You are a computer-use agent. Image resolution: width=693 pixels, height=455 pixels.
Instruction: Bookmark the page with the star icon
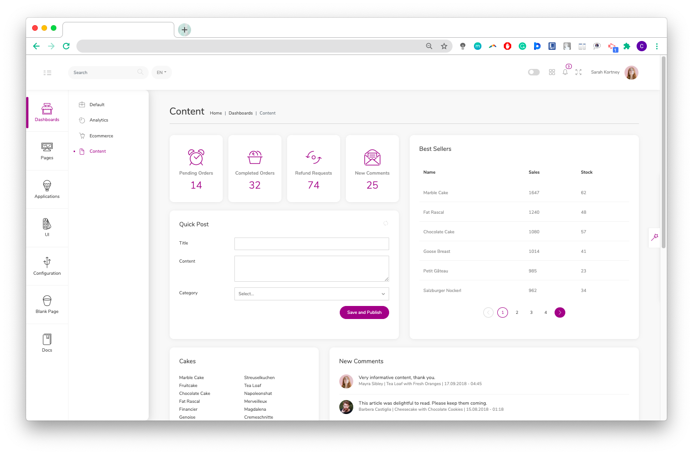point(444,46)
